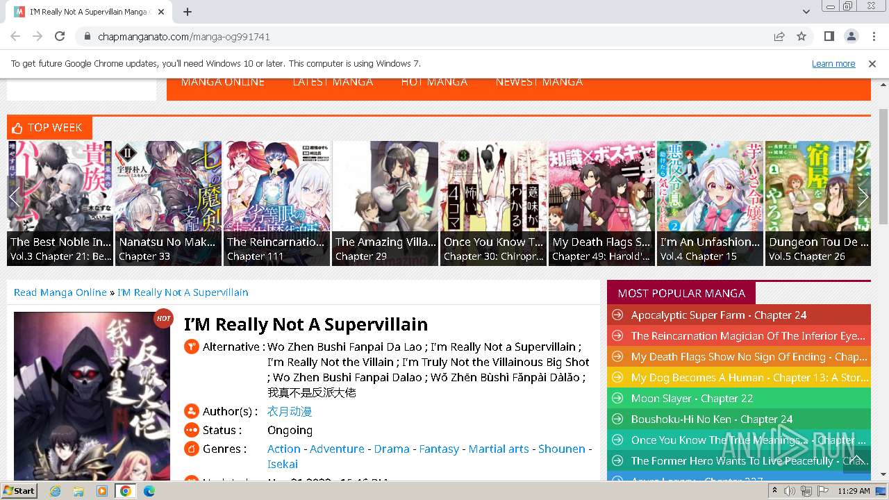This screenshot has width=889, height=500.
Task: Bookmark this page with the star
Action: coord(801,36)
